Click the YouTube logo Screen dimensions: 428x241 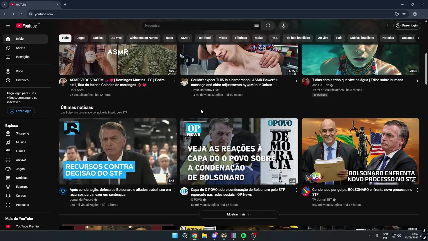coord(26,26)
